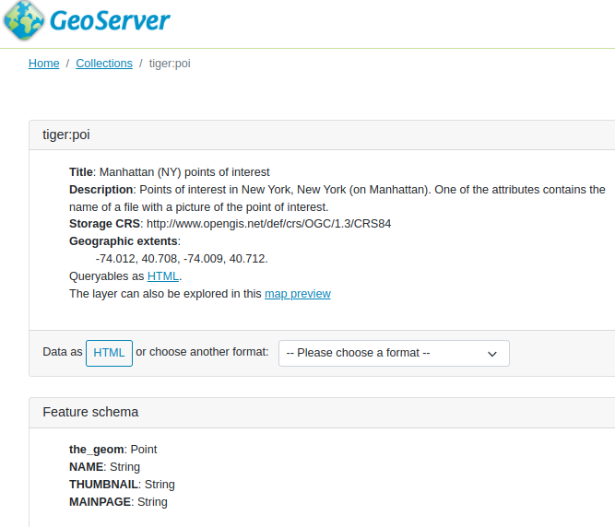
Task: Open the Queryables HTML link
Action: tap(163, 276)
